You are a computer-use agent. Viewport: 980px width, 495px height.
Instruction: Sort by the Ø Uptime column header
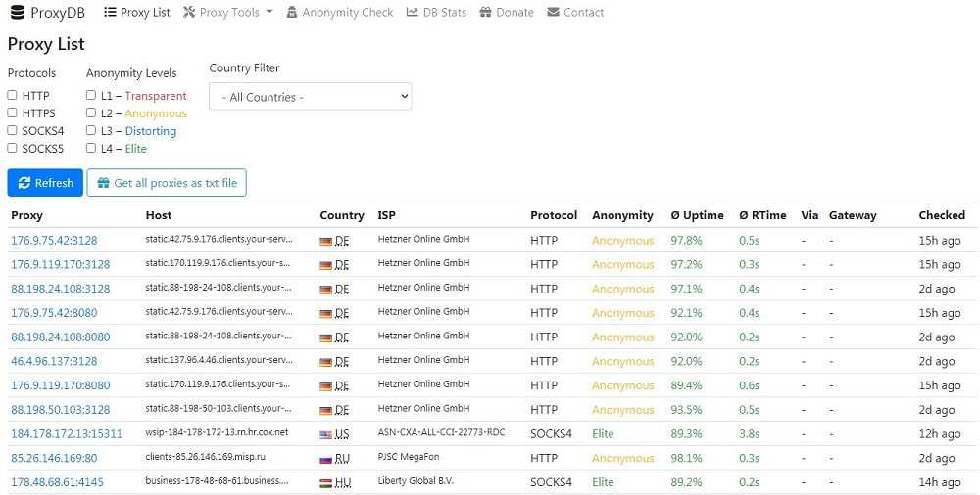point(697,215)
